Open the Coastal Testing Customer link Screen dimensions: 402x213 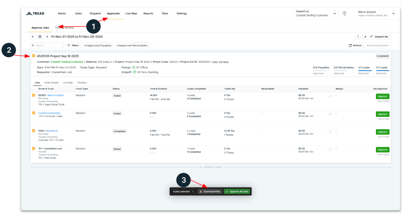[67, 62]
